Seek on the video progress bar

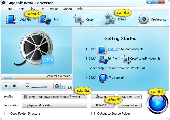coord(37,78)
